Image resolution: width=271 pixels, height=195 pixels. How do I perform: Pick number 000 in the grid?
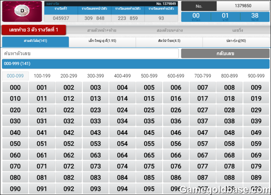pyautogui.click(x=15, y=87)
